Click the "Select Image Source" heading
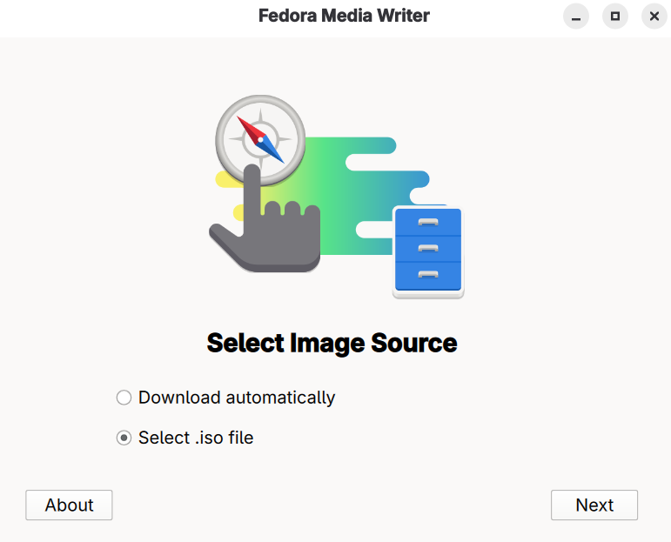671x542 pixels. point(332,343)
